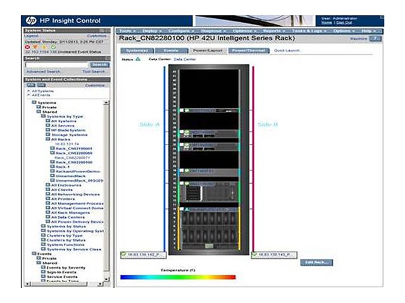Switch to the System(s) tab
The width and height of the screenshot is (405, 303).
point(137,50)
